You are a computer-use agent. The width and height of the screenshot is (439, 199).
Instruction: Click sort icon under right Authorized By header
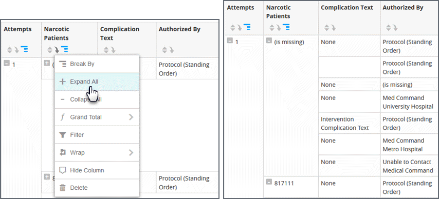[x=391, y=27]
